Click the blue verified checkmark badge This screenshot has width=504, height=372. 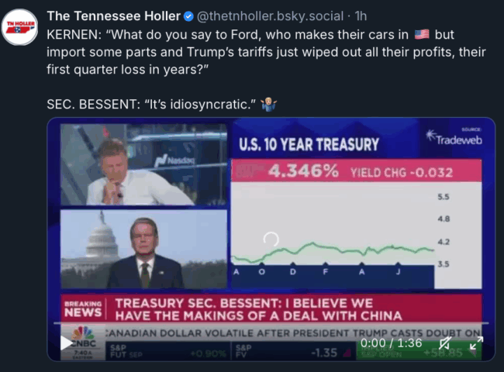click(188, 16)
